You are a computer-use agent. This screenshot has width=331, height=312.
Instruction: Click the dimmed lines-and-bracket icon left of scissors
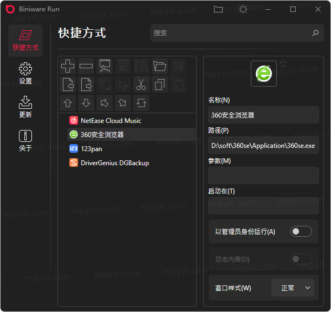point(123,84)
